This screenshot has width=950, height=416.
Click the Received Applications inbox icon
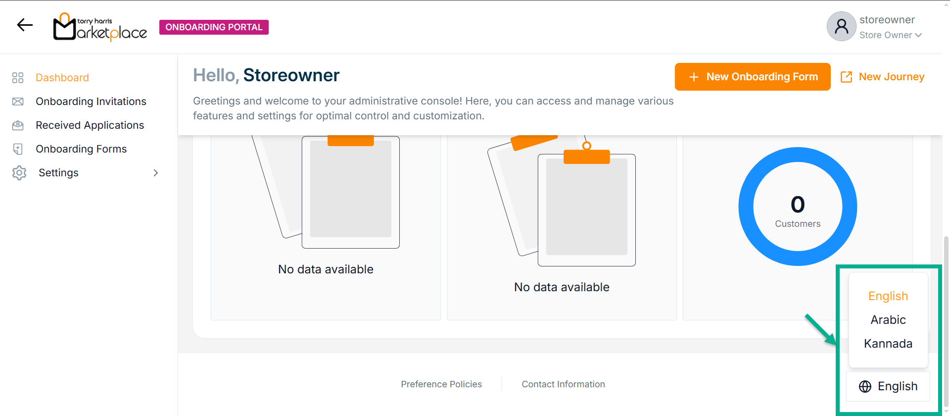click(x=18, y=125)
